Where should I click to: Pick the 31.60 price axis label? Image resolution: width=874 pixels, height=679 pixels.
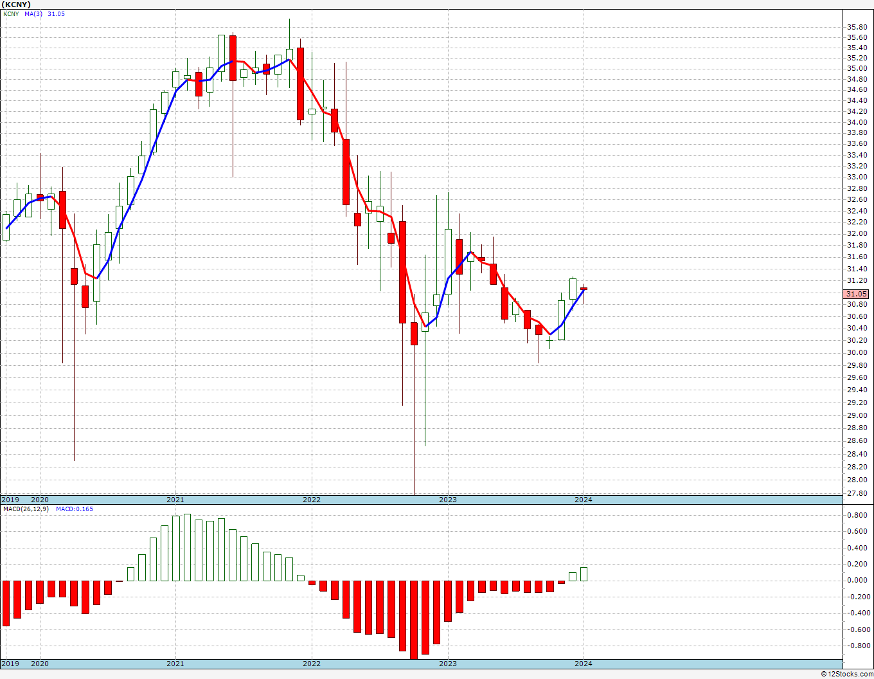[857, 257]
